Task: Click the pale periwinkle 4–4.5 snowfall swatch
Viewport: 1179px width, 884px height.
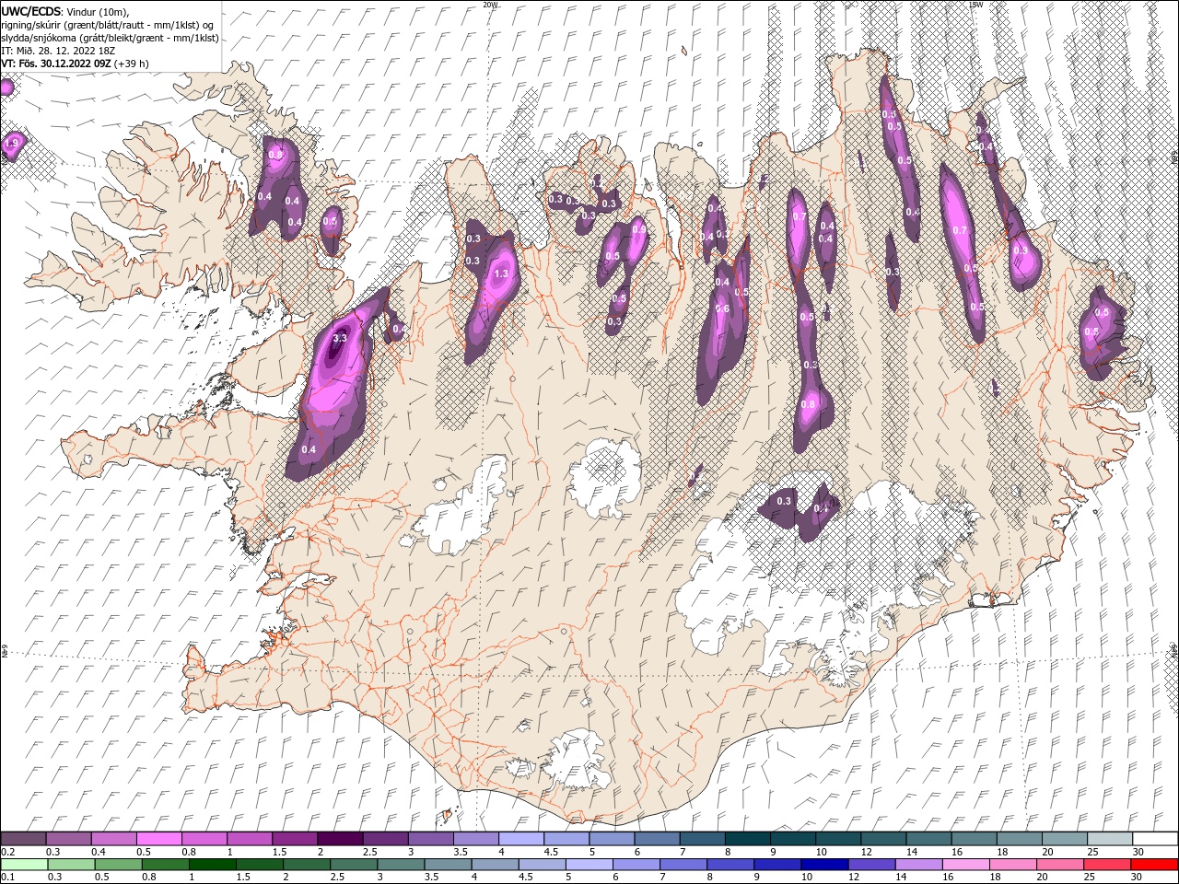Action: pyautogui.click(x=521, y=839)
